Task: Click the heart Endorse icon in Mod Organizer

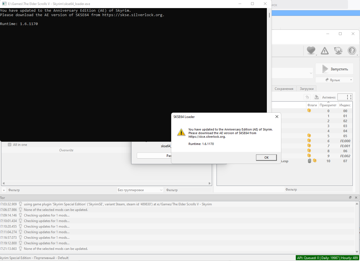Action: coord(311,50)
